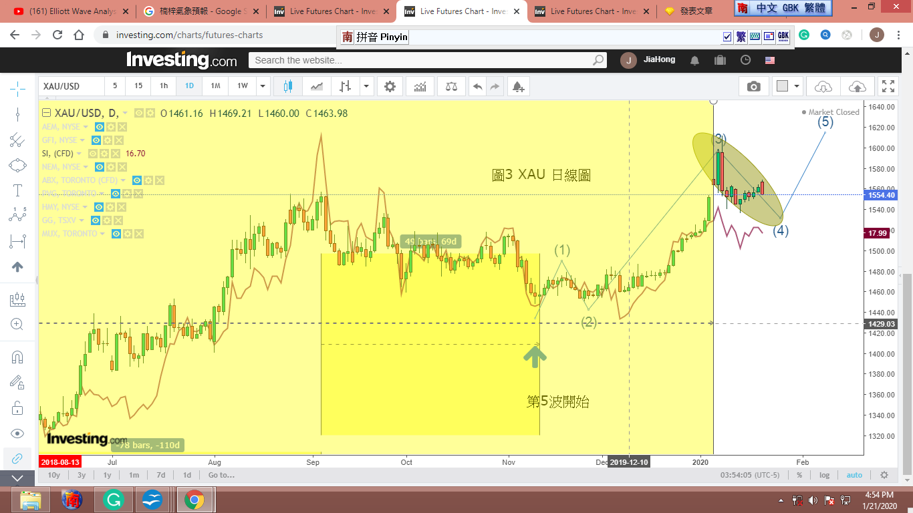Select the text annotation tool
This screenshot has height=513, width=913.
pyautogui.click(x=17, y=190)
